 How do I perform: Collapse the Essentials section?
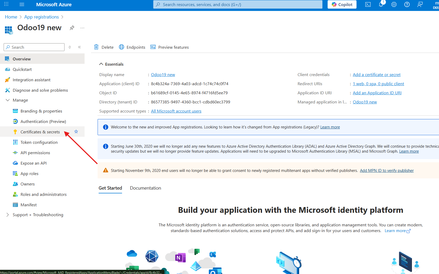coord(101,64)
